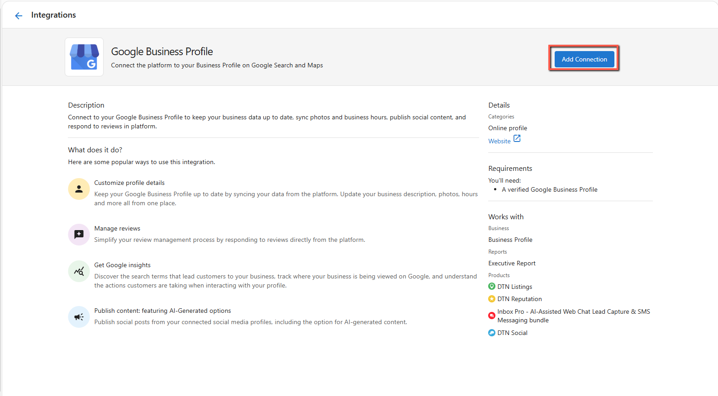Viewport: 718px width, 396px height.
Task: Click the 'Simplify your review management process' description
Action: [x=229, y=240]
